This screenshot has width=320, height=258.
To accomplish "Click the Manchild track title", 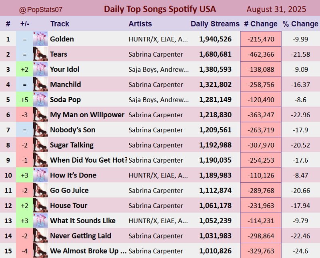I will pyautogui.click(x=66, y=84).
